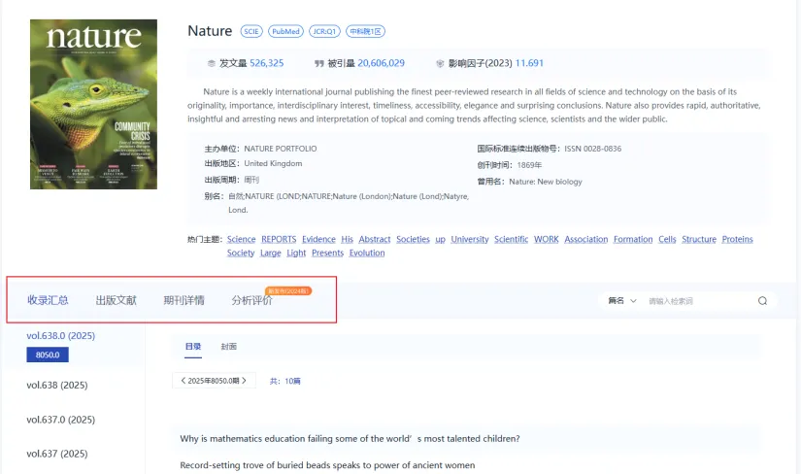
Task: Switch to the 期刊详情 tab
Action: point(184,300)
